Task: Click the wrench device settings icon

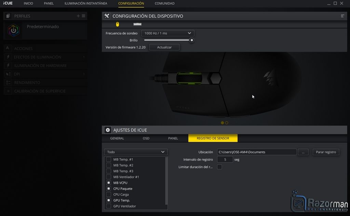Action: (x=107, y=16)
